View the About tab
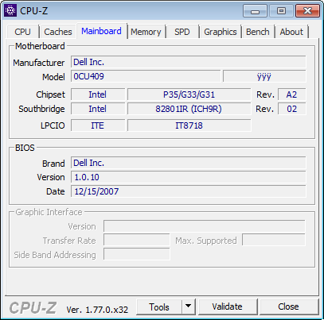 (291, 32)
